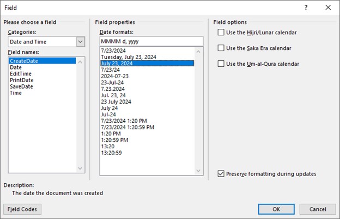This screenshot has width=340, height=219.
Task: Click the Date formats input box
Action: [151, 41]
